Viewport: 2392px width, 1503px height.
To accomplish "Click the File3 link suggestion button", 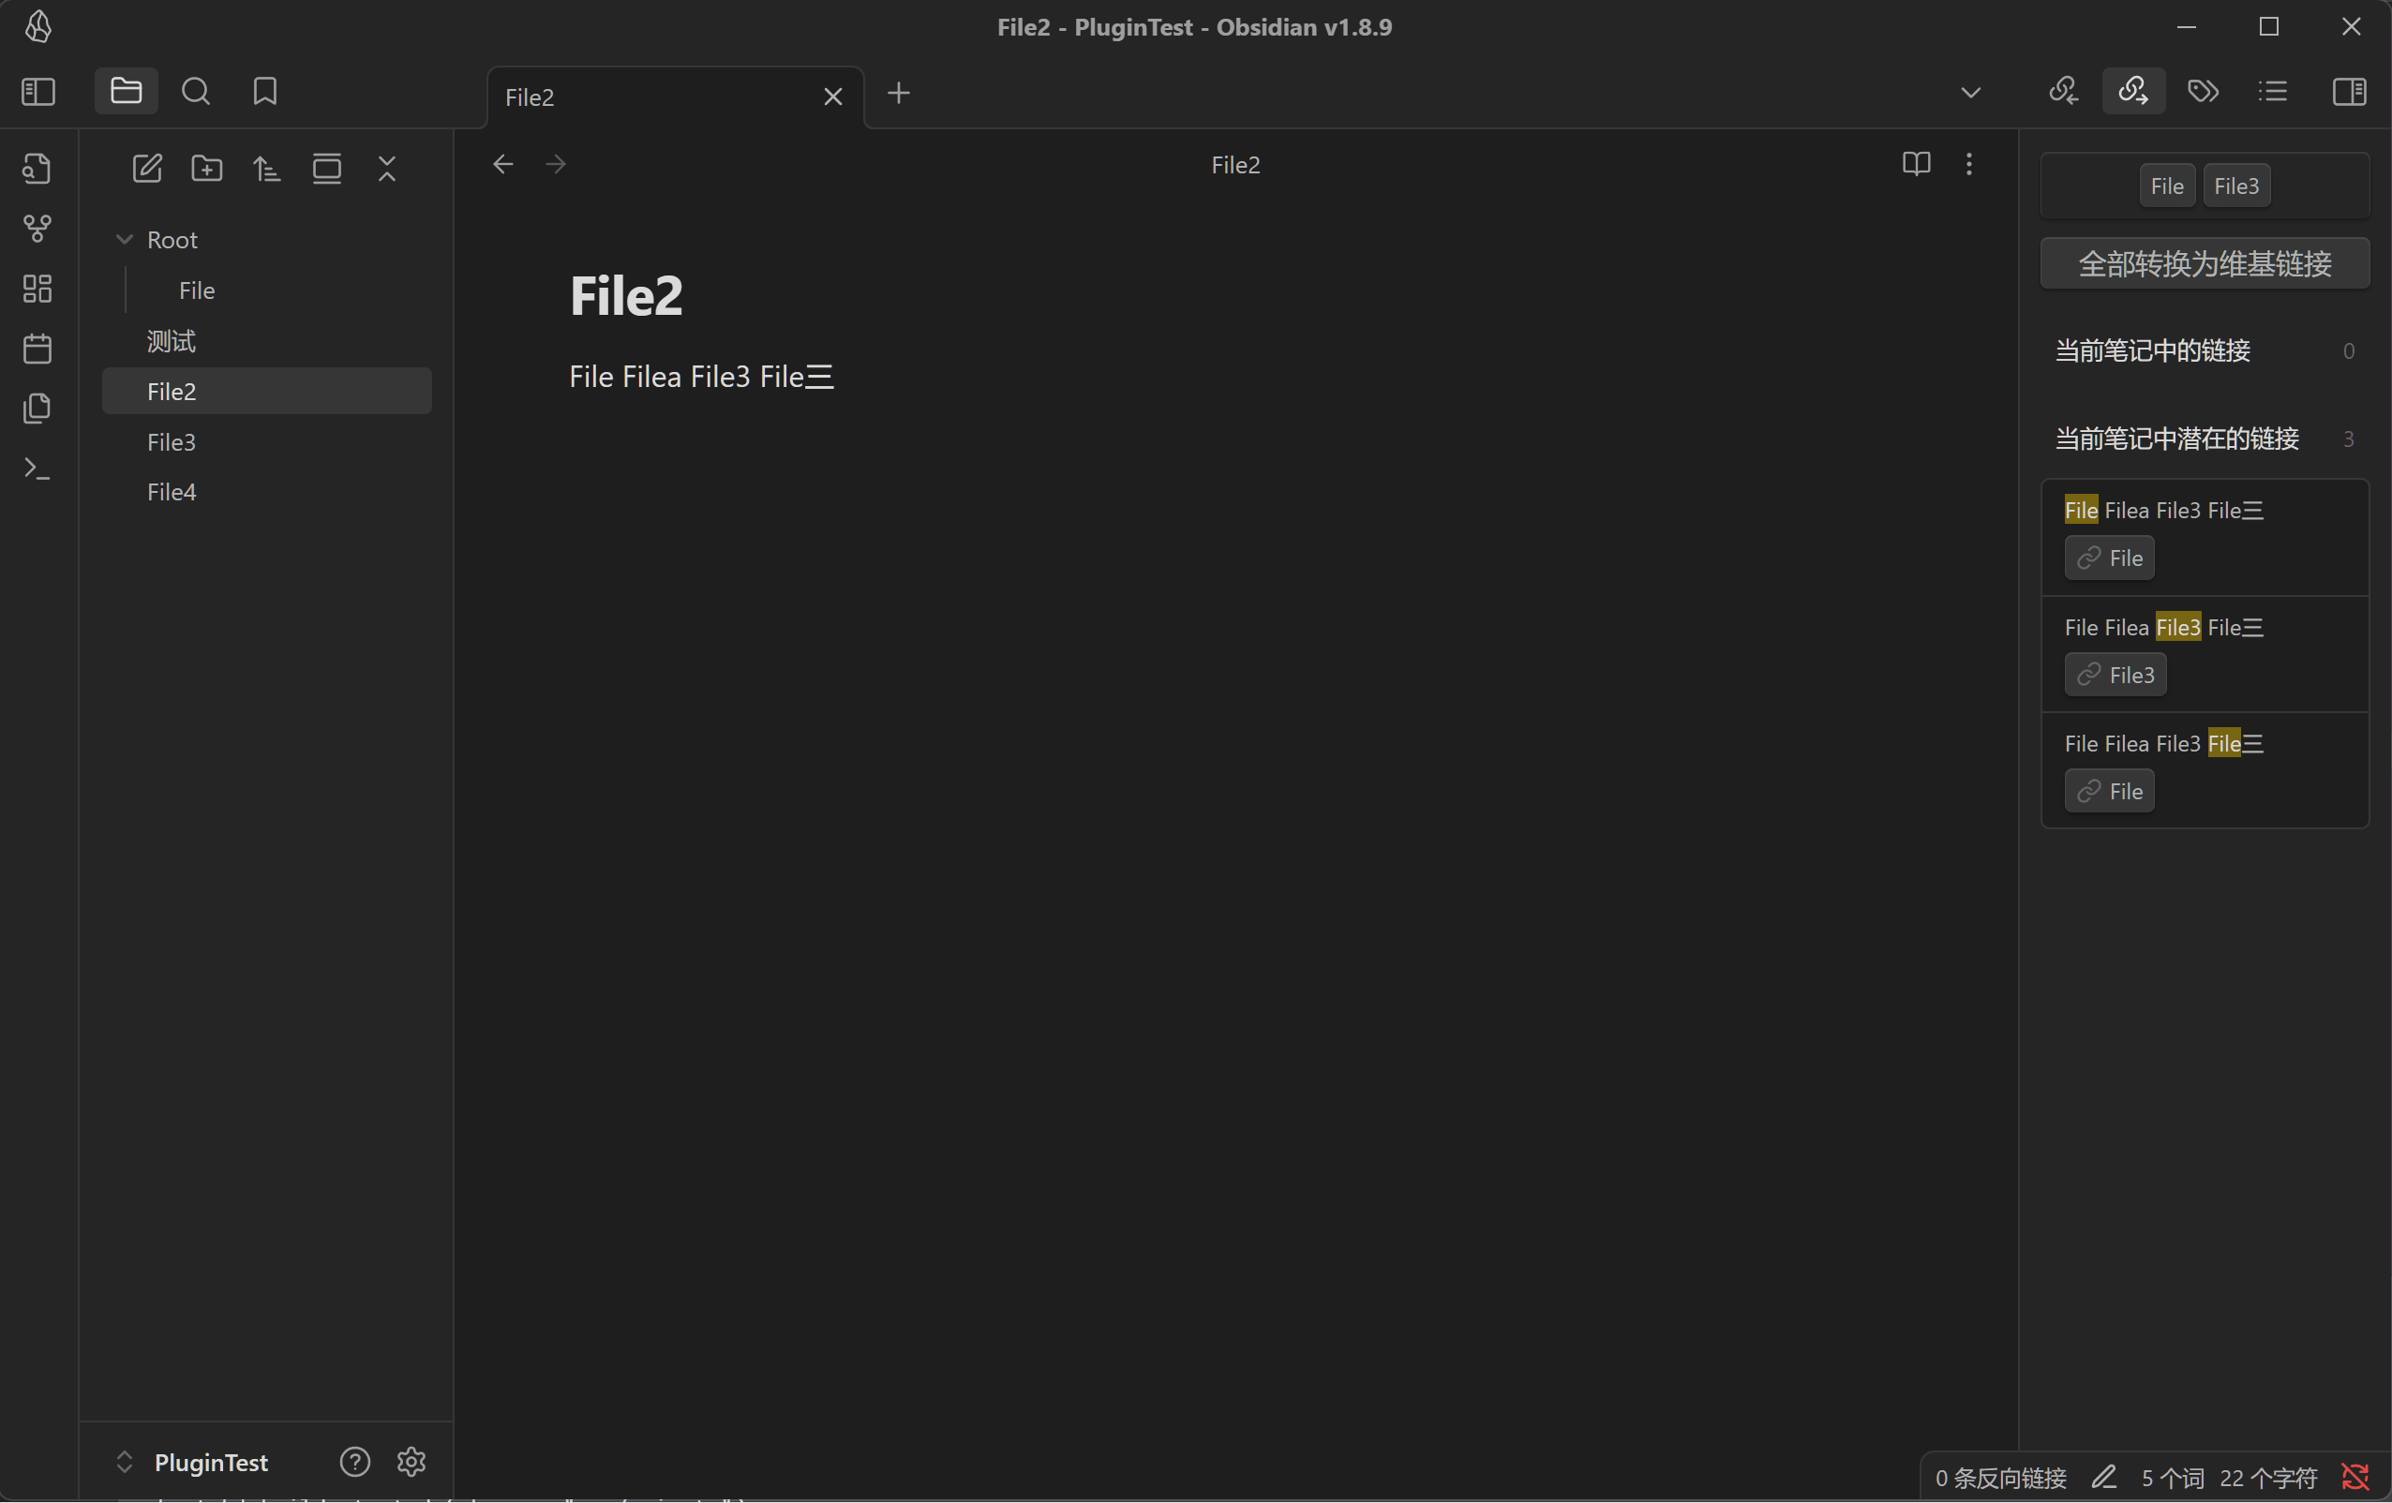I will pyautogui.click(x=2115, y=675).
